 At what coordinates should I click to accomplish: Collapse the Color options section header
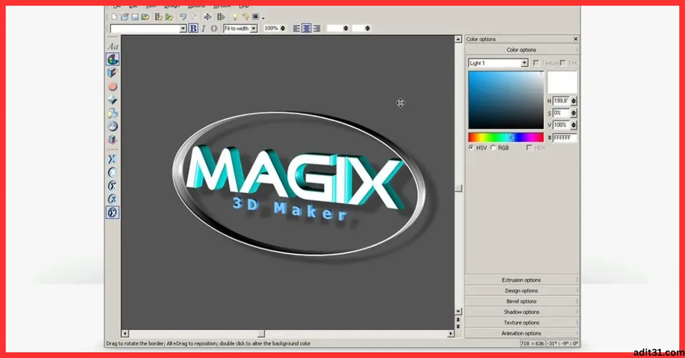pos(521,50)
